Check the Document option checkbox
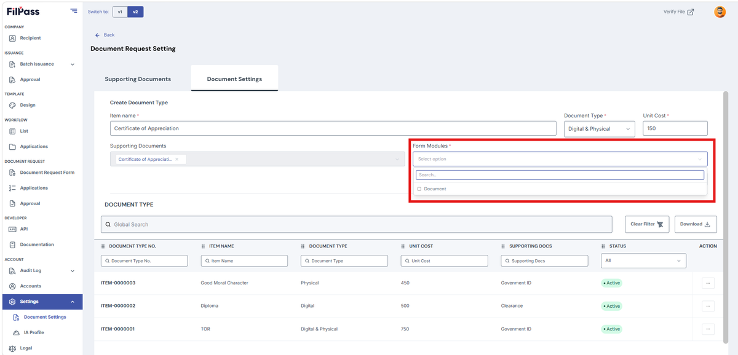This screenshot has height=355, width=738. tap(419, 189)
